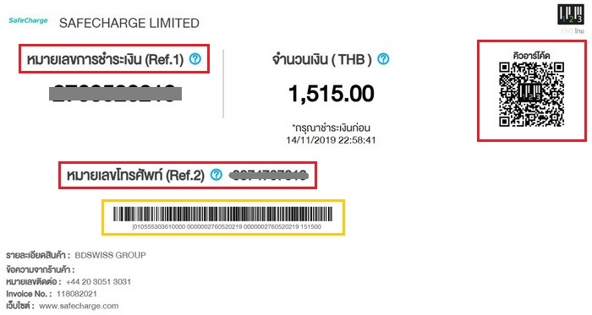Click the blurred Ref.1 payment number

pos(115,94)
